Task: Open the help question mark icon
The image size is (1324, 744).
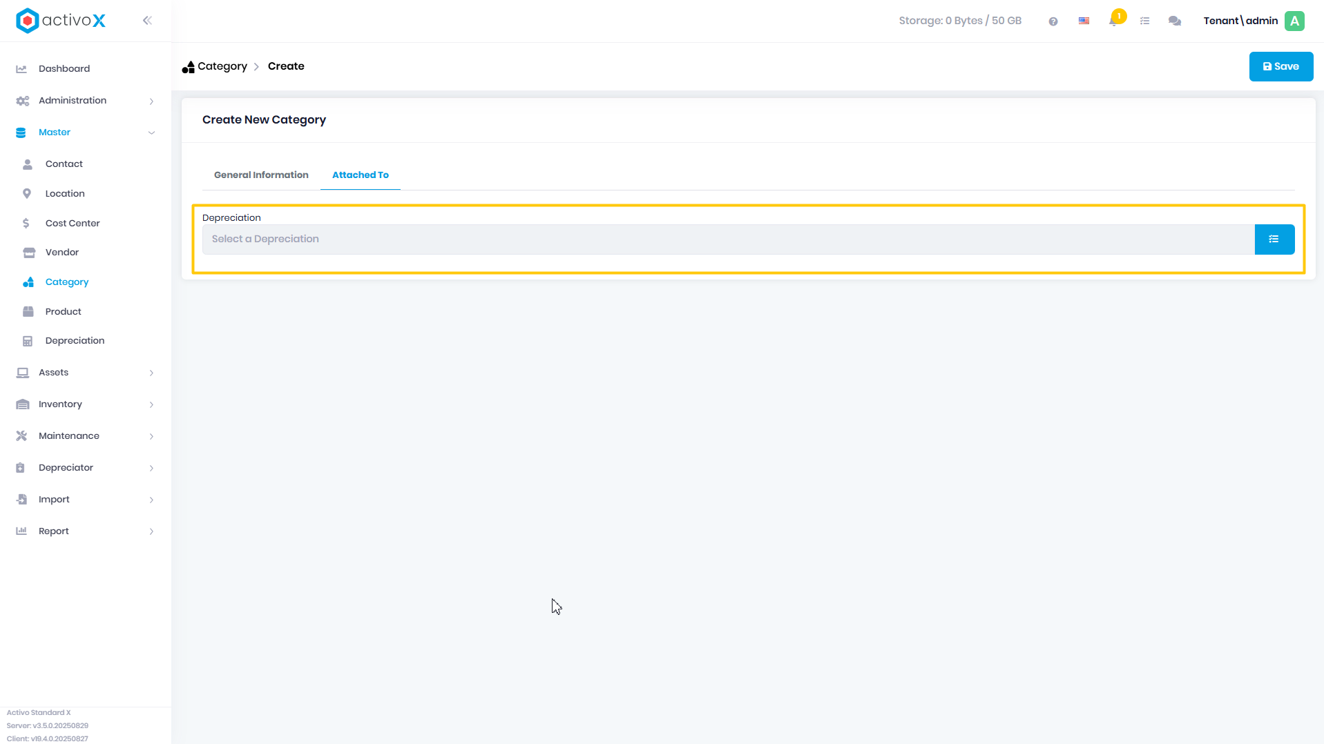Action: pos(1053,21)
